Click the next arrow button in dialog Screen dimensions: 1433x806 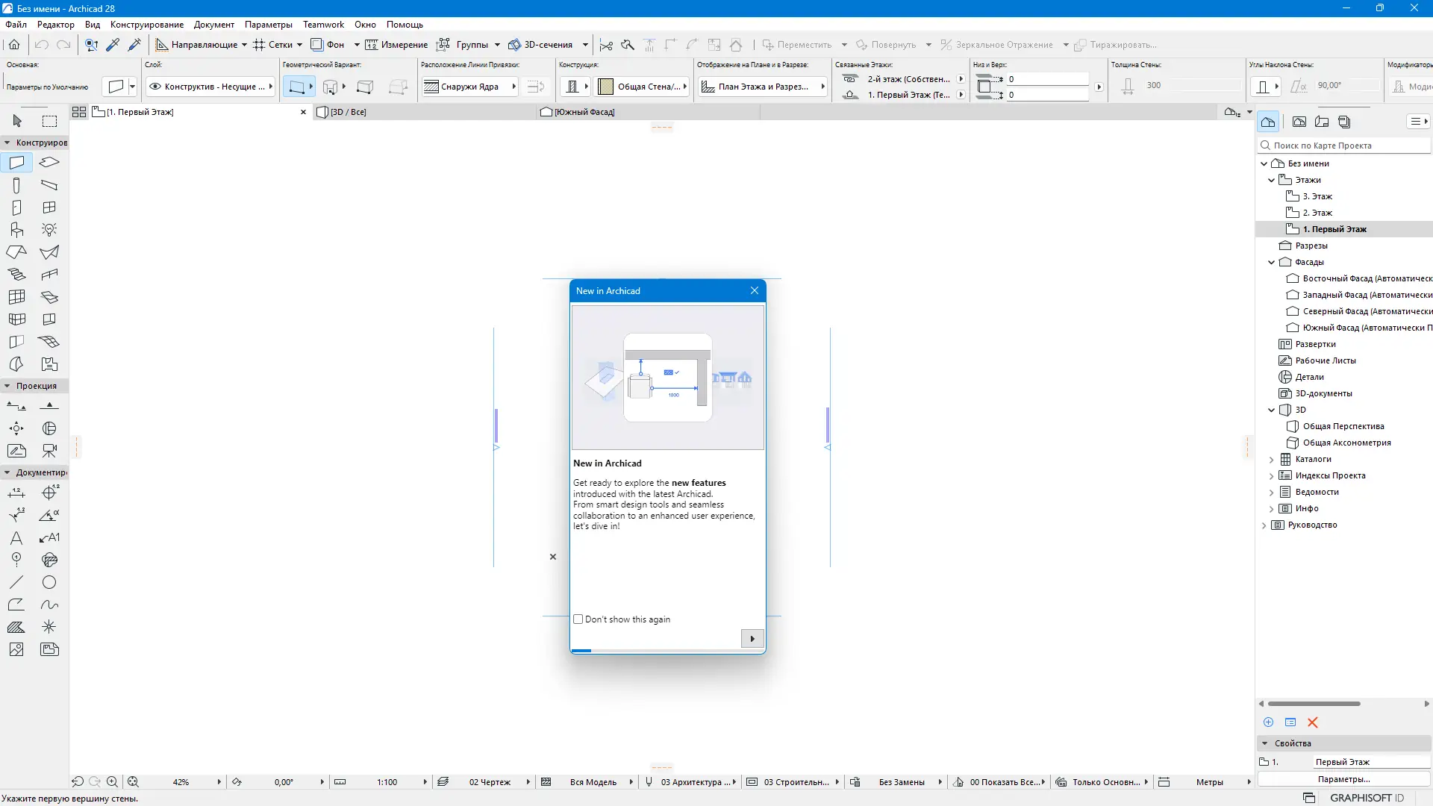click(752, 639)
